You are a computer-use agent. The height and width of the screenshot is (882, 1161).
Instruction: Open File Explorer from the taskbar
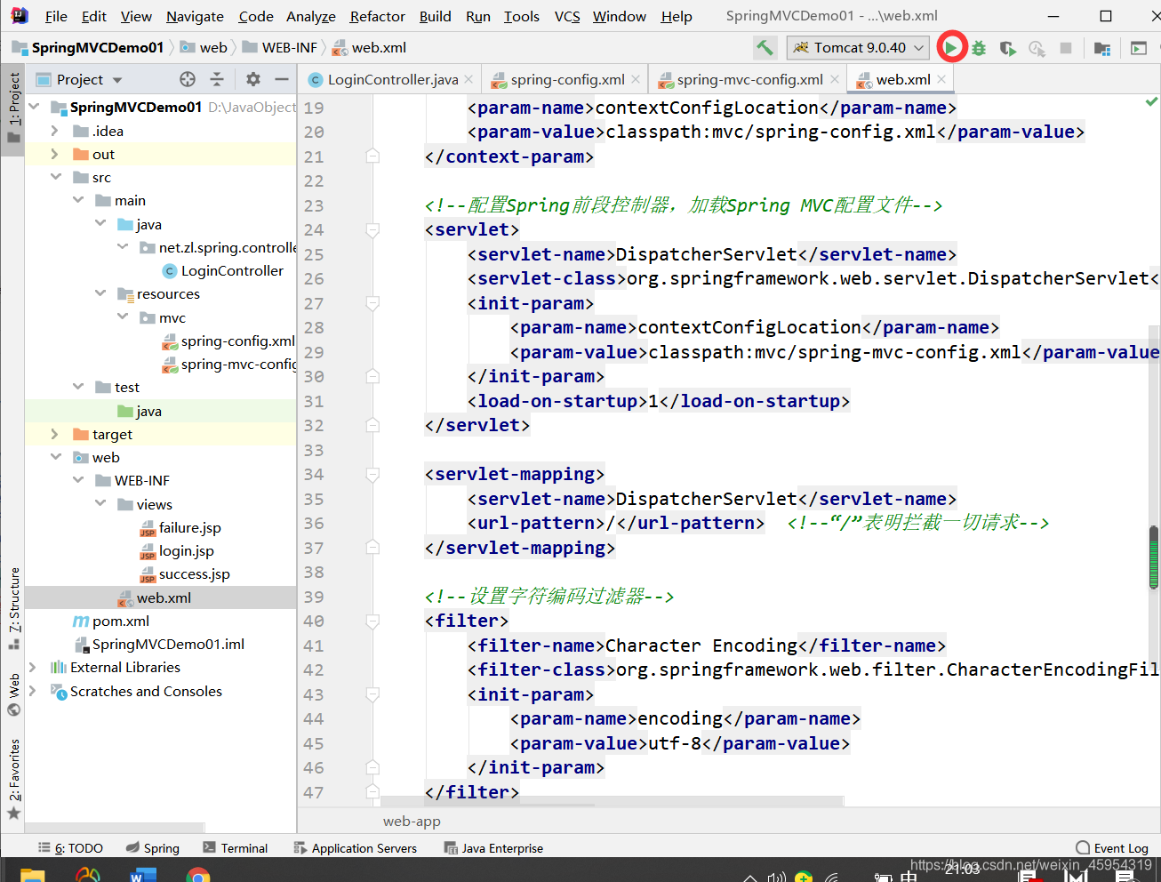[33, 876]
